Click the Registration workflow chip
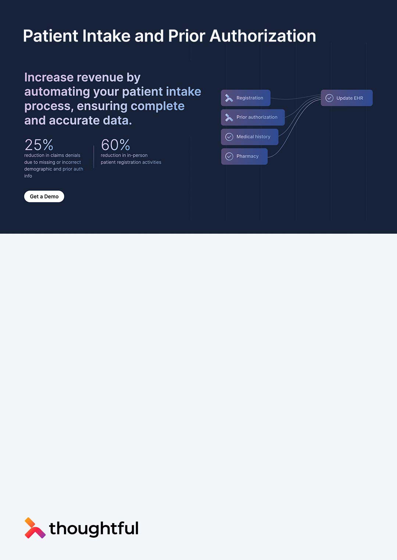Viewport: 397px width, 560px height. click(x=246, y=98)
